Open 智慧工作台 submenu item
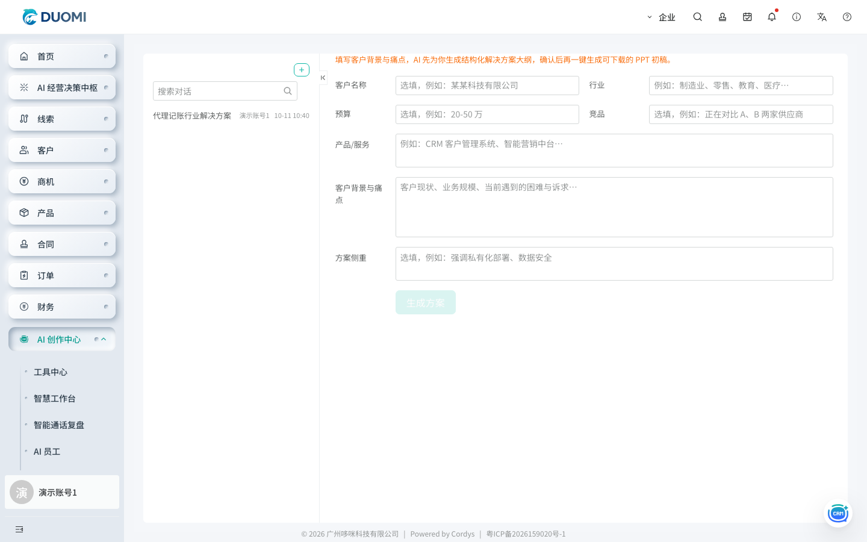This screenshot has height=542, width=867. (x=55, y=399)
